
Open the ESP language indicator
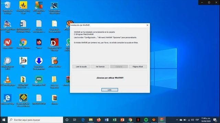click(197, 120)
